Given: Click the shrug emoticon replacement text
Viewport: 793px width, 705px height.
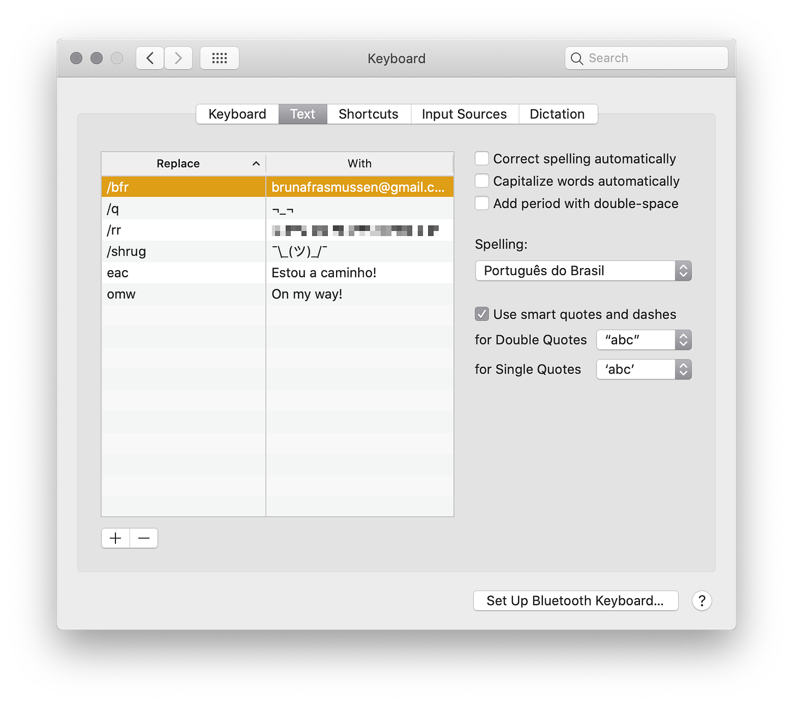Looking at the screenshot, I should [300, 251].
